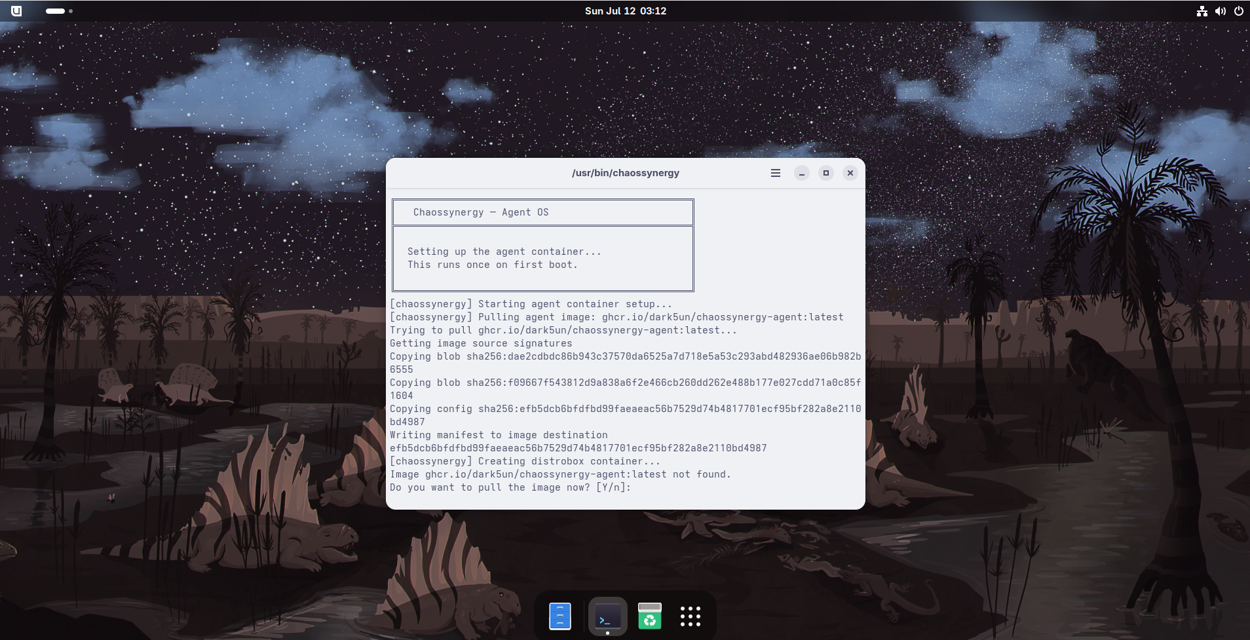This screenshot has height=640, width=1250.
Task: Click the 'Trying to pull ghcr.io' line
Action: click(x=563, y=330)
